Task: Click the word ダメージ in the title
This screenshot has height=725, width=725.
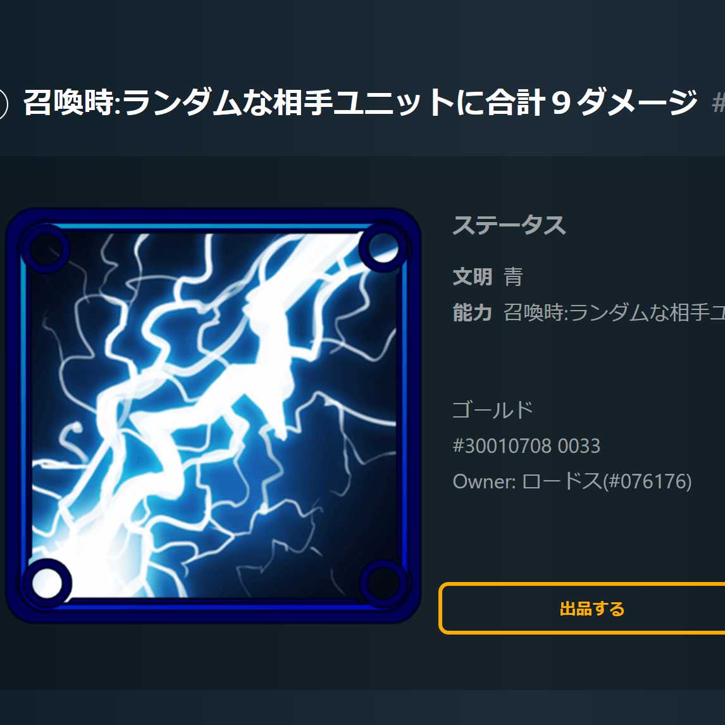Action: click(637, 102)
